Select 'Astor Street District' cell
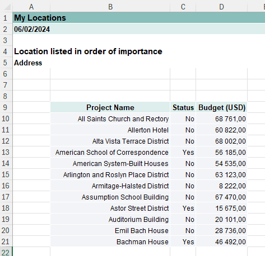The height and width of the screenshot is (256, 265). (x=110, y=208)
